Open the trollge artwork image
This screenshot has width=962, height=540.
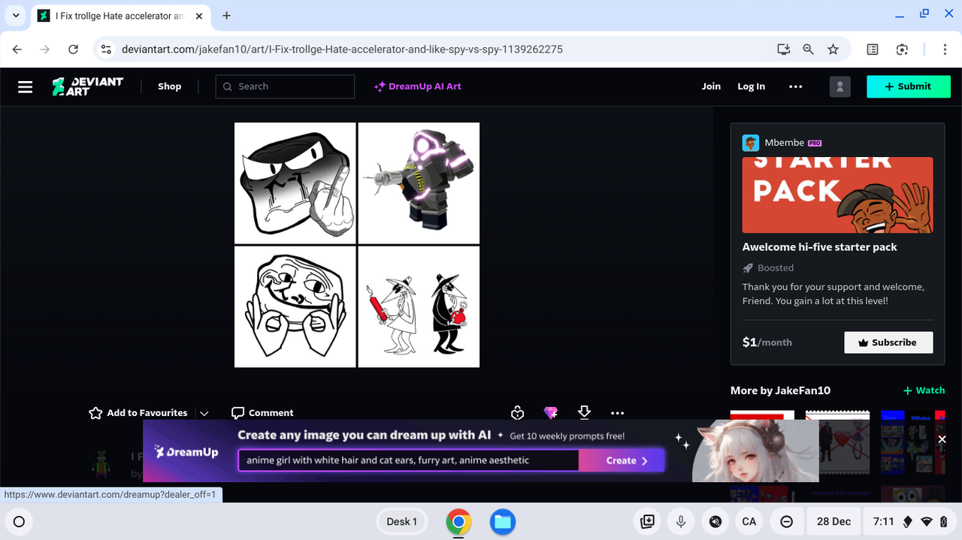pos(357,245)
